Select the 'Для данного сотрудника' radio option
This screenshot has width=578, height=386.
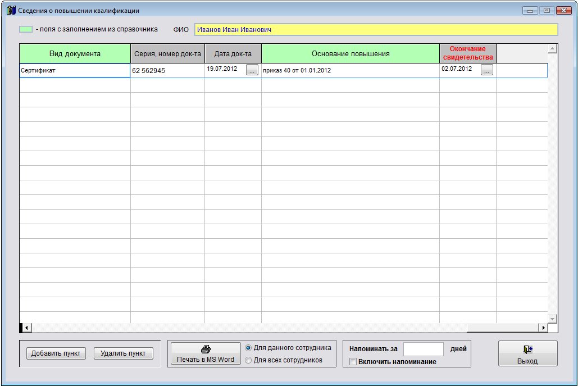coord(248,348)
